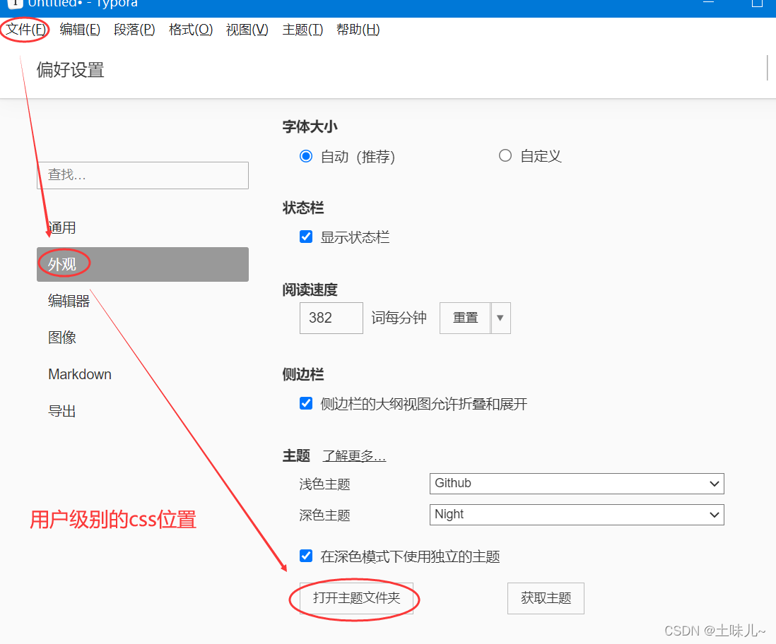Choose 自动 (推荐) font size option

(x=306, y=156)
